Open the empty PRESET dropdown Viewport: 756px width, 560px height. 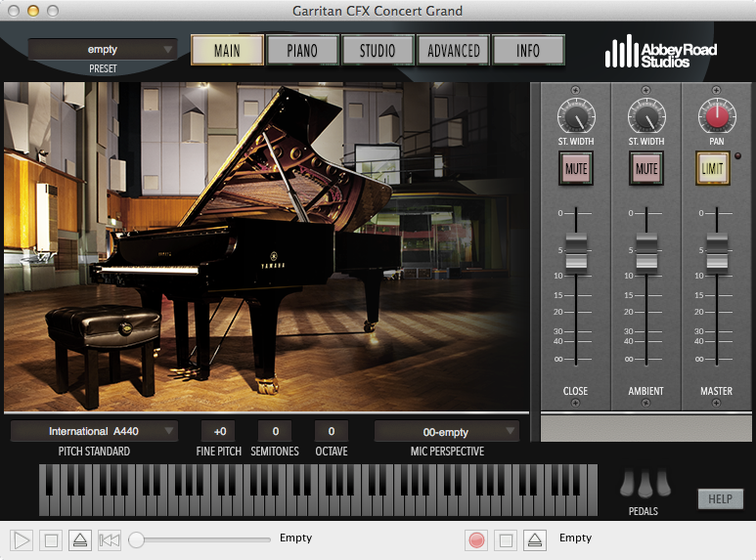coord(103,49)
